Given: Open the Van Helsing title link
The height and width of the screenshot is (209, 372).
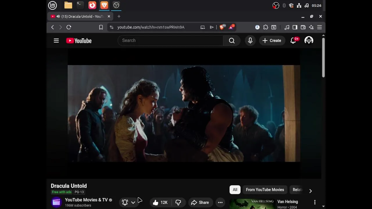Looking at the screenshot, I should tap(287, 201).
